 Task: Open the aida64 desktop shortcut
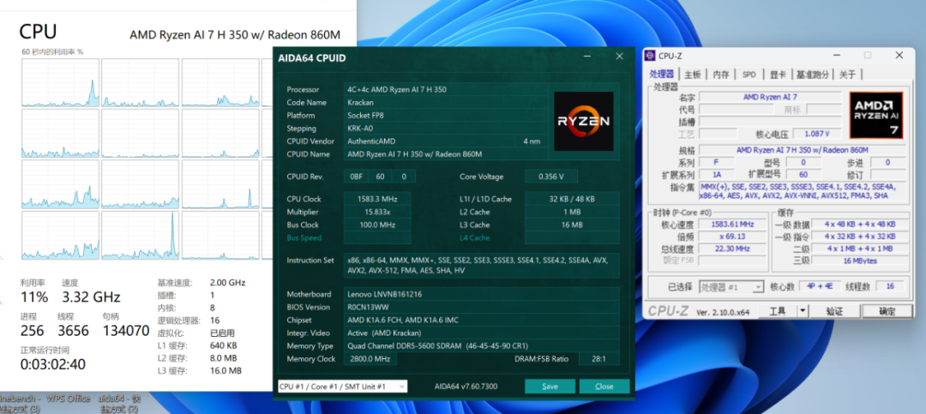(x=120, y=403)
